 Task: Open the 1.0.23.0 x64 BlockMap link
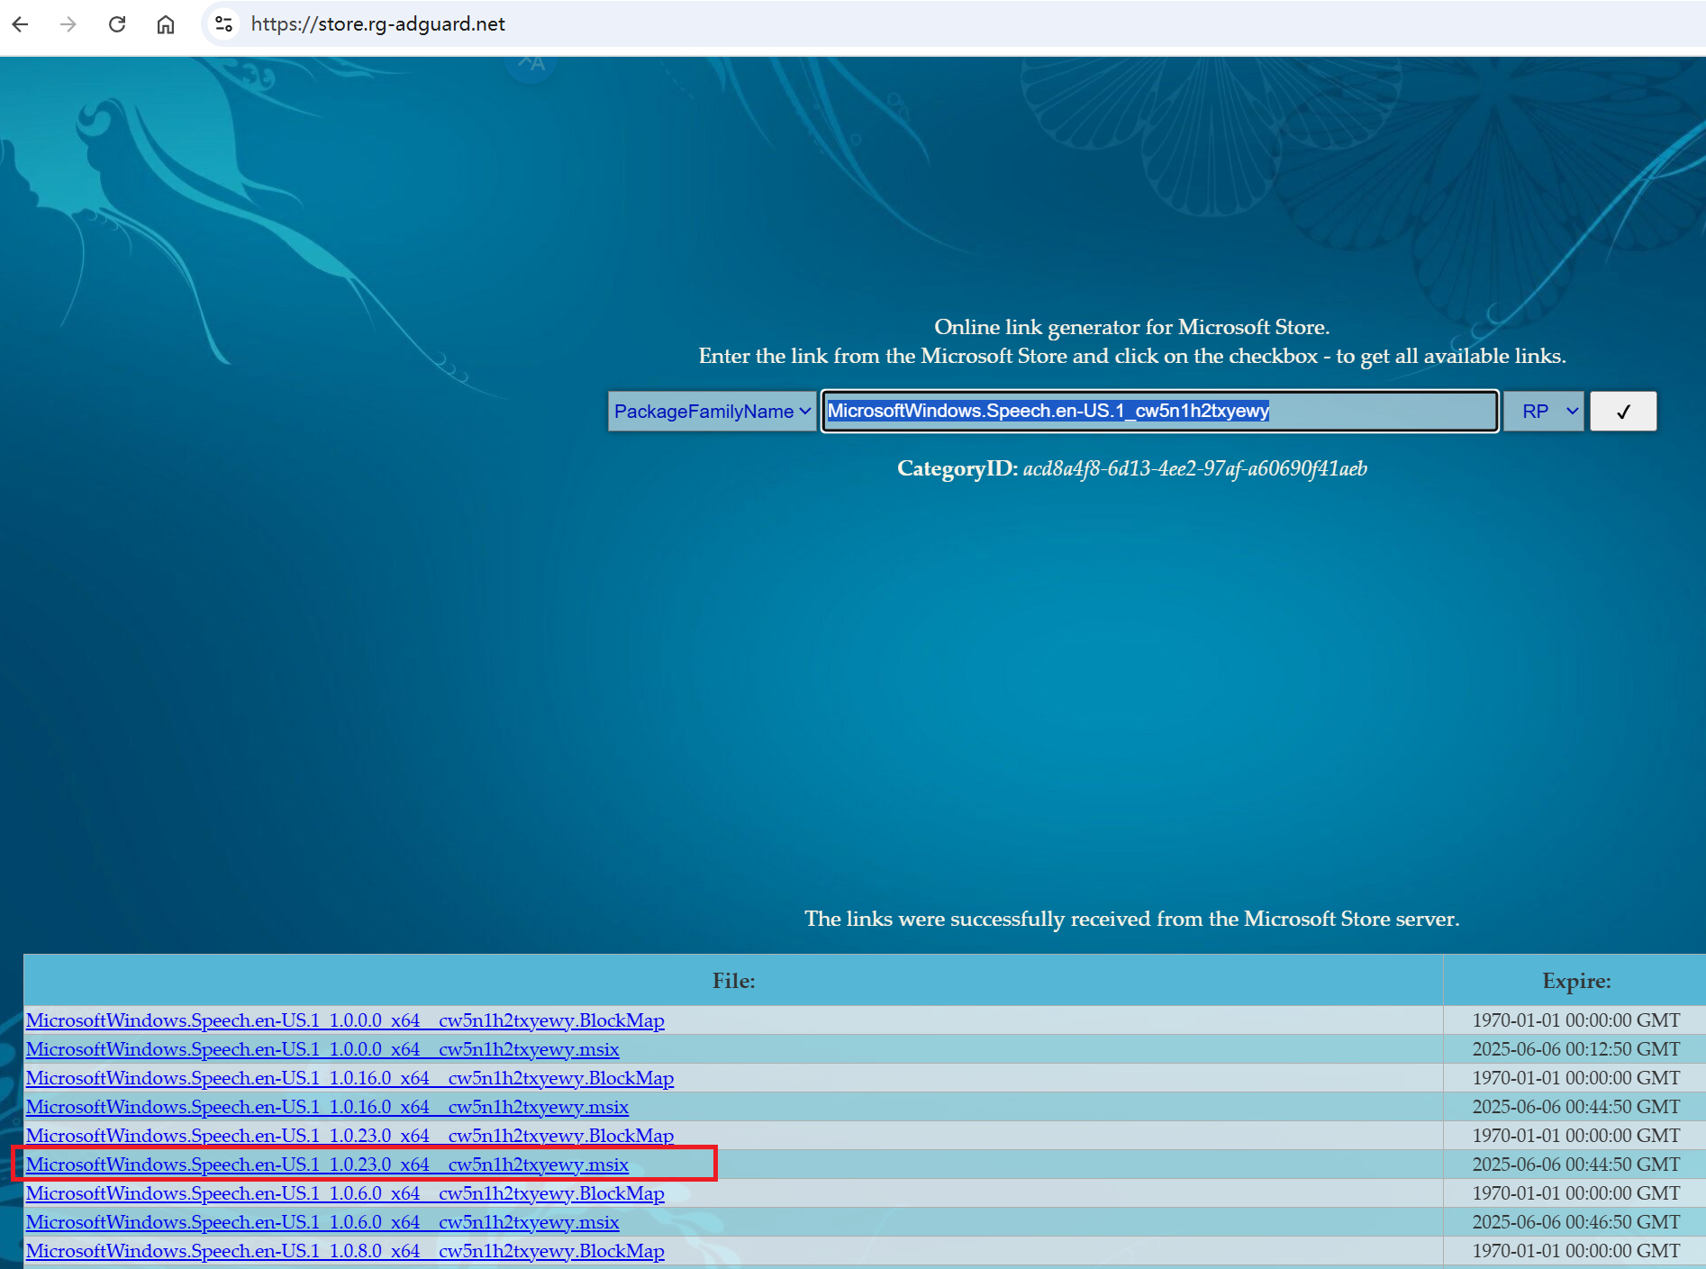pyautogui.click(x=349, y=1136)
